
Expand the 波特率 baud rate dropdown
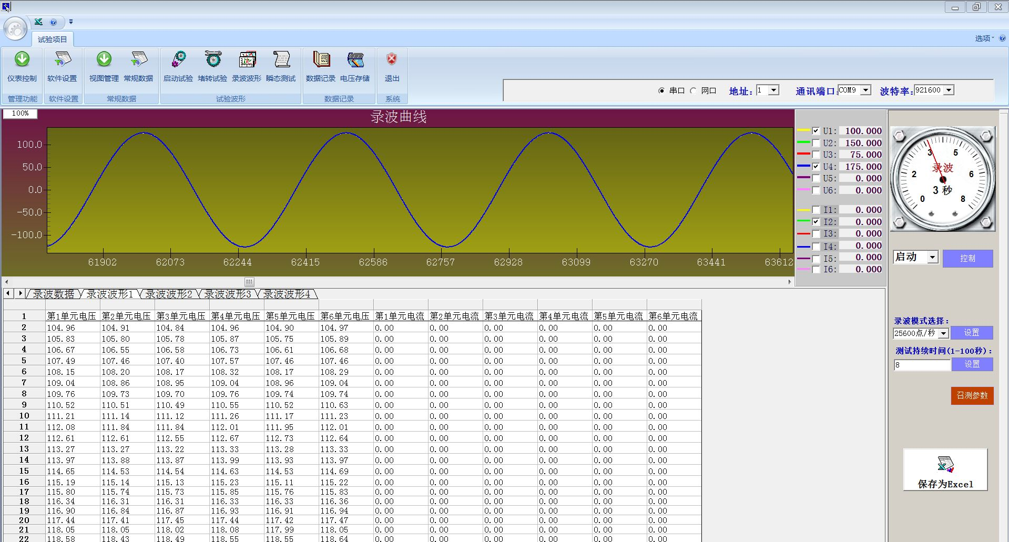[949, 90]
